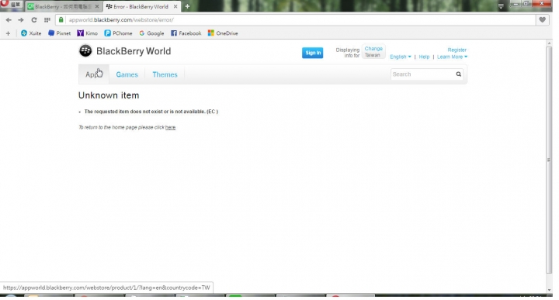559x300 pixels.
Task: Click the Unknown item heading
Action: pos(109,95)
